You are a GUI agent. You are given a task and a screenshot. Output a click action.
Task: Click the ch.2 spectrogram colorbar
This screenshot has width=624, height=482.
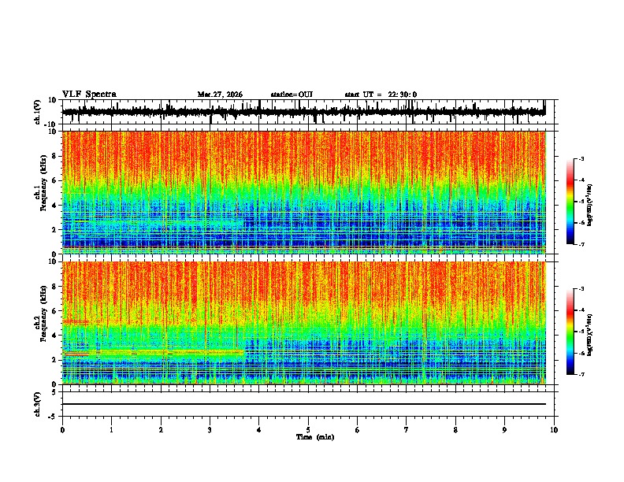[570, 332]
